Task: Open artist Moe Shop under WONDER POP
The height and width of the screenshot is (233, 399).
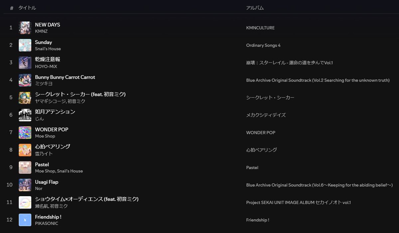Action: tap(45, 136)
